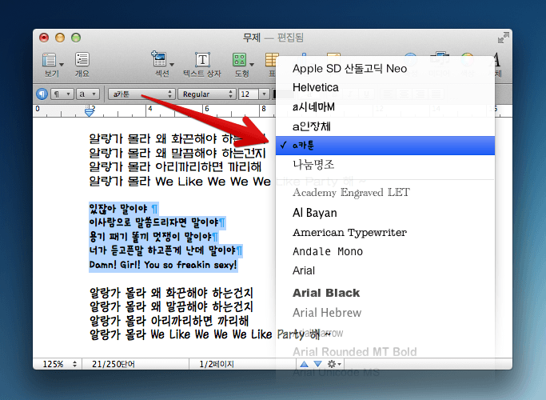The image size is (546, 400).
Task: Click the 섹션 (Sections) toolbar icon
Action: coord(159,59)
